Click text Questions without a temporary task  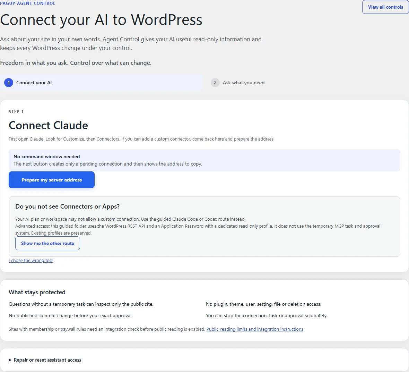81,304
